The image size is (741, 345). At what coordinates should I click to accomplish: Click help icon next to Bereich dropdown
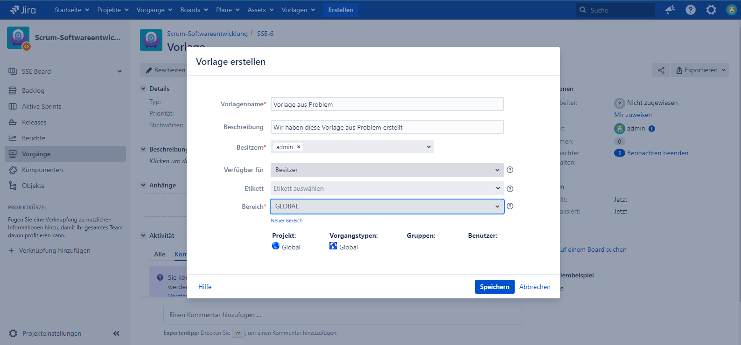510,206
